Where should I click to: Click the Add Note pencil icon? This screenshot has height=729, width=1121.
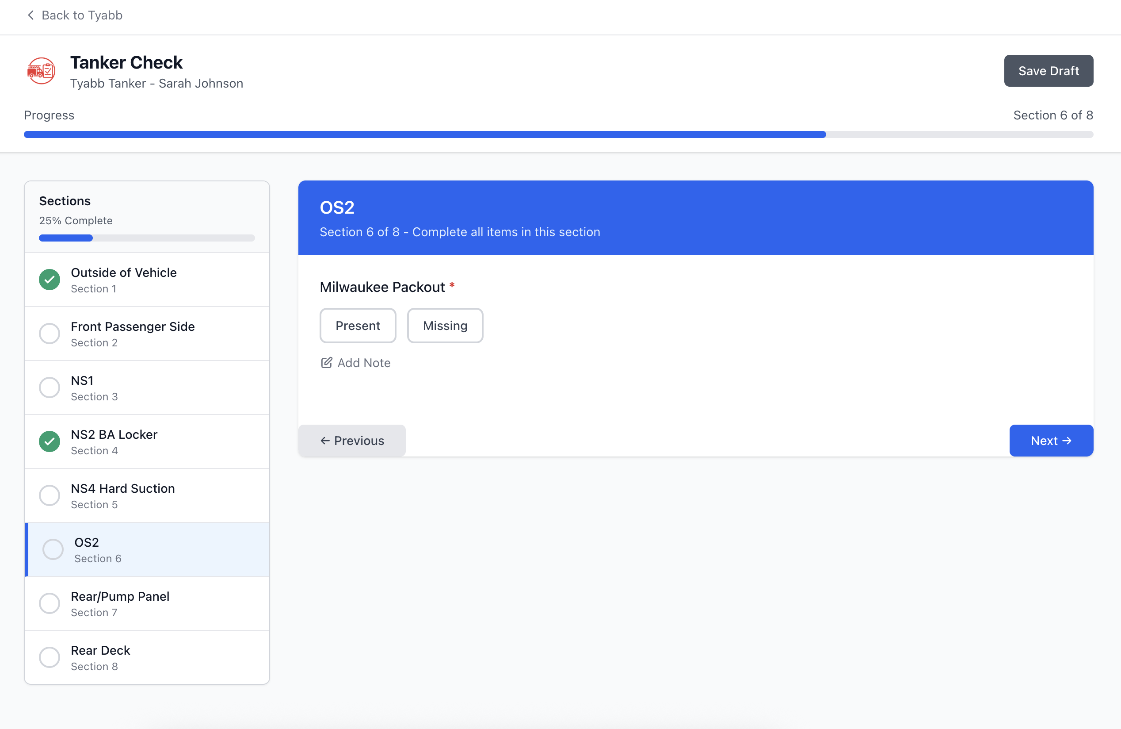(326, 363)
